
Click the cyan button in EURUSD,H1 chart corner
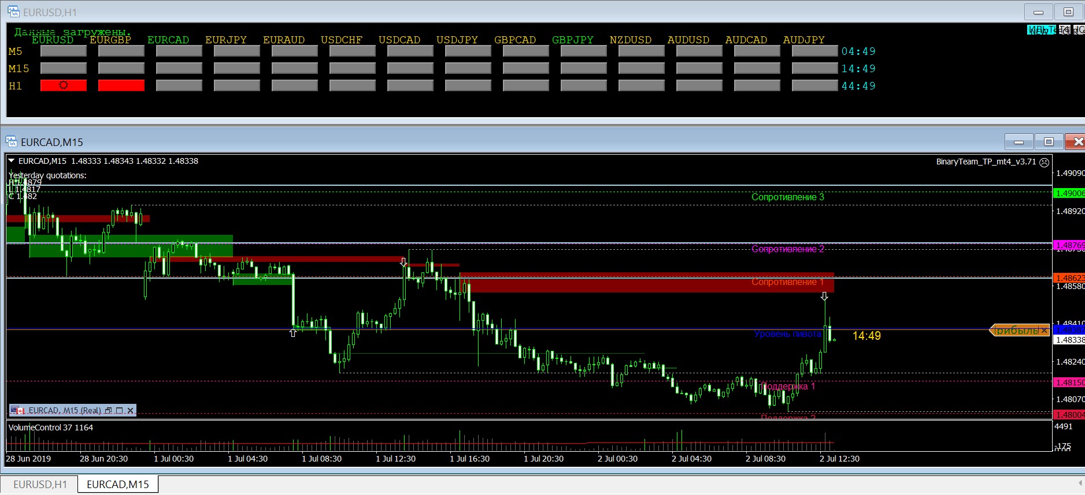(1041, 29)
